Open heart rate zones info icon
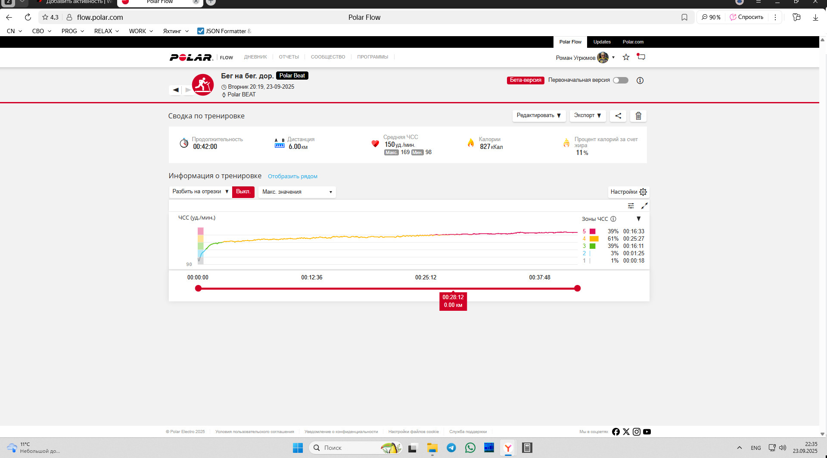 tap(613, 219)
